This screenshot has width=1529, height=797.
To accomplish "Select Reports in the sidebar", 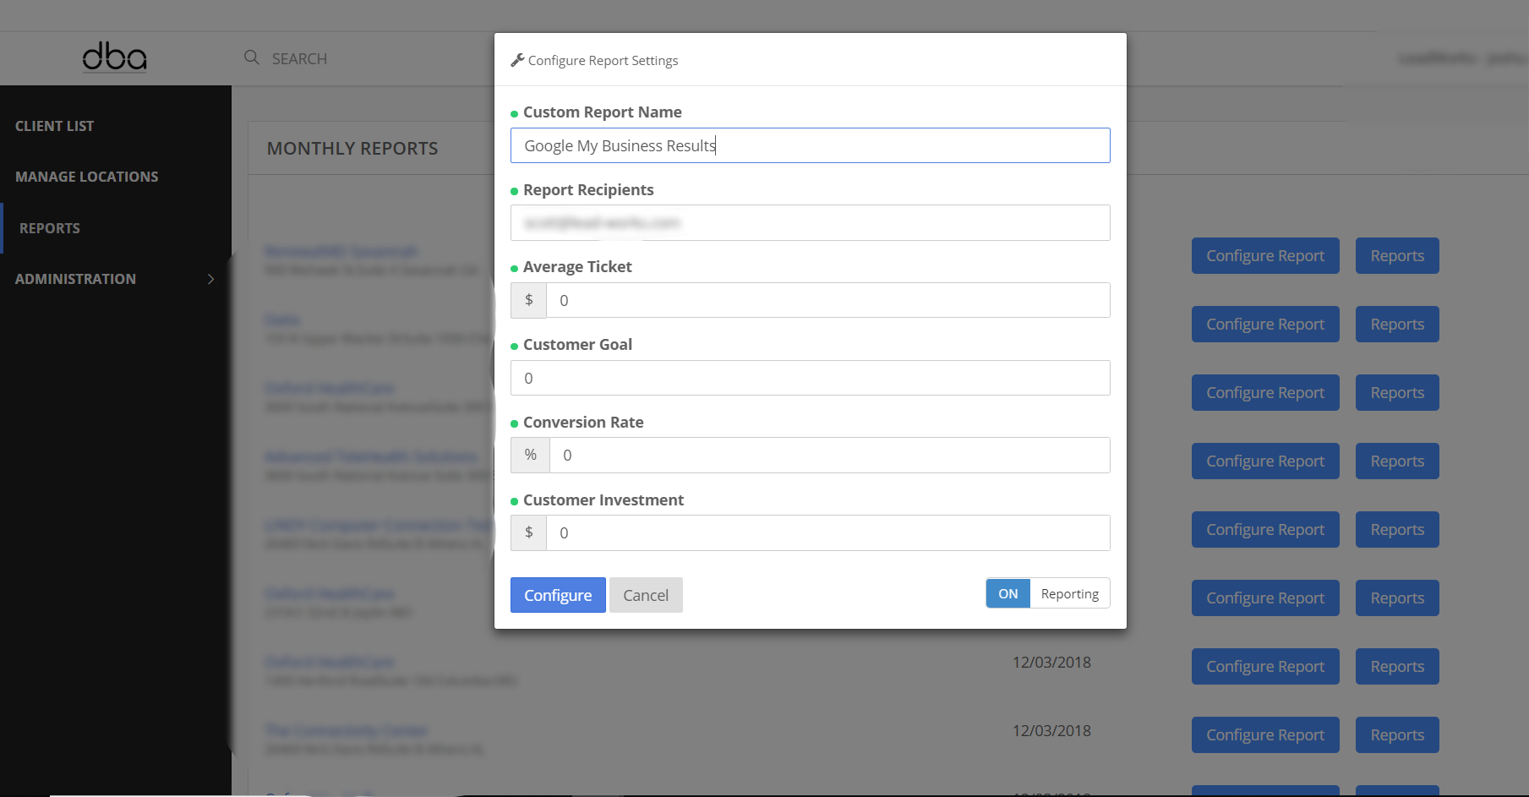I will pyautogui.click(x=50, y=228).
